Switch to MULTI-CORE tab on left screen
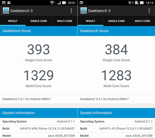 pos(65,21)
